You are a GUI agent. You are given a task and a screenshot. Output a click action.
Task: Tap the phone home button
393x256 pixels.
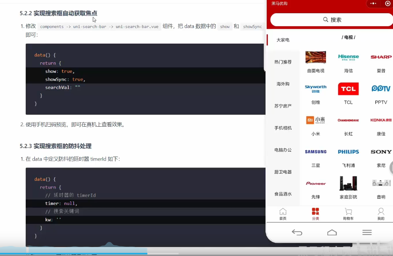pyautogui.click(x=332, y=233)
